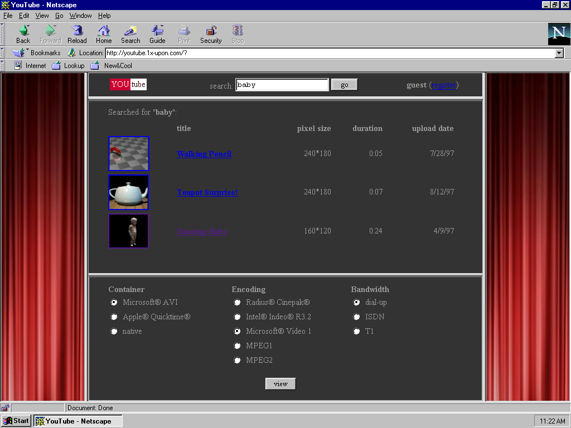Choose MPEG1 encoding radio button
This screenshot has width=571, height=428.
tap(238, 346)
